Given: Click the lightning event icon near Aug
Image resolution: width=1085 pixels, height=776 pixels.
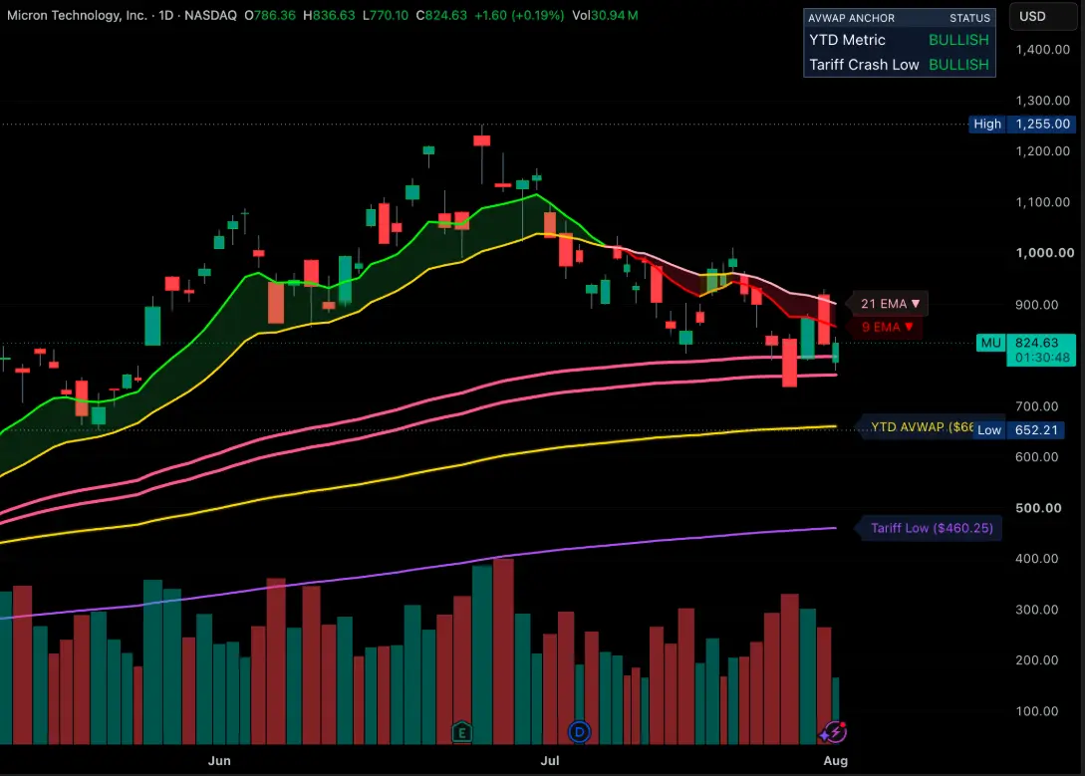Looking at the screenshot, I should [x=834, y=732].
